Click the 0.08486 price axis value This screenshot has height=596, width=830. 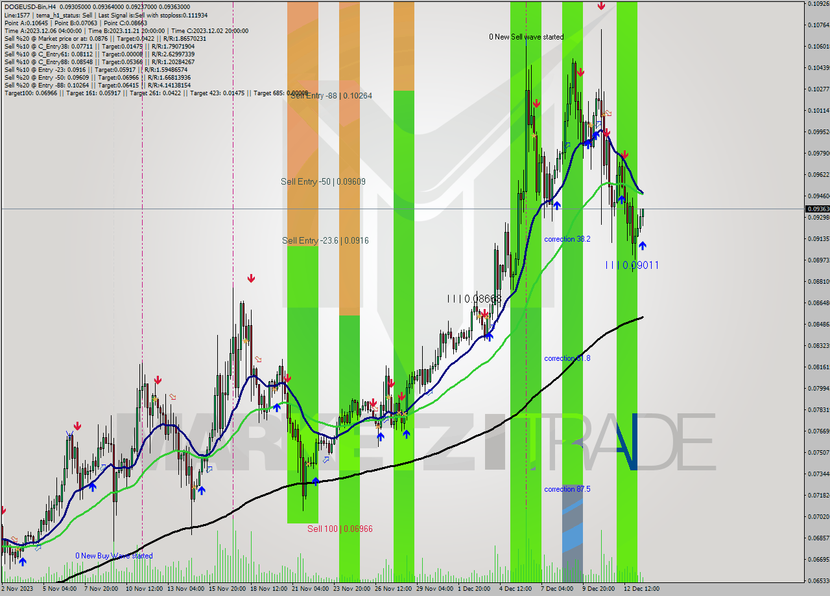click(818, 325)
